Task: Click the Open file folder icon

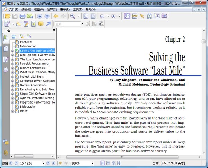Action: [7, 16]
